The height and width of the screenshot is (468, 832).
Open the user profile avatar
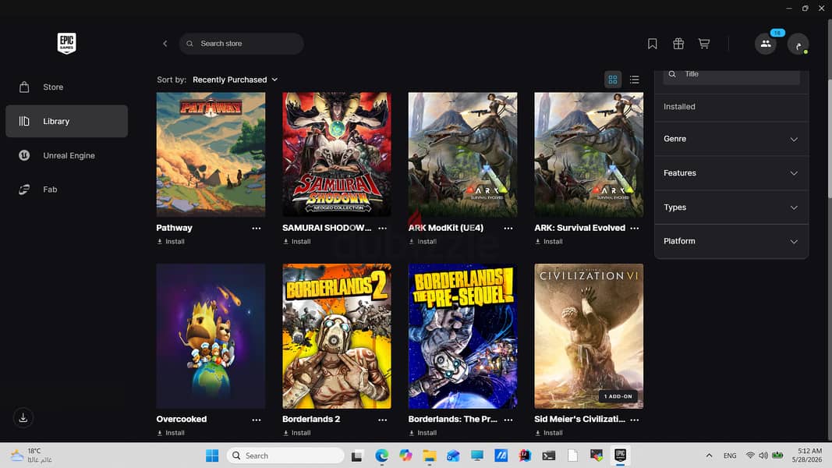click(x=798, y=44)
